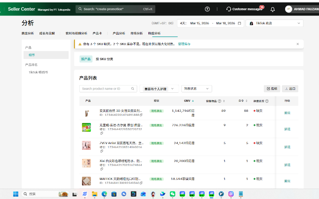This screenshot has width=319, height=199.
Task: Open the 美容与个人护理 category dropdown
Action: [159, 89]
